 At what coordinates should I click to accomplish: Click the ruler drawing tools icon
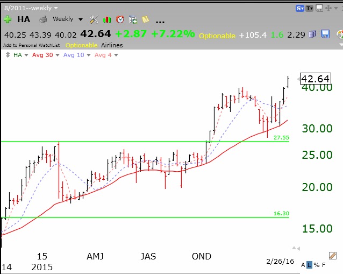point(332,256)
